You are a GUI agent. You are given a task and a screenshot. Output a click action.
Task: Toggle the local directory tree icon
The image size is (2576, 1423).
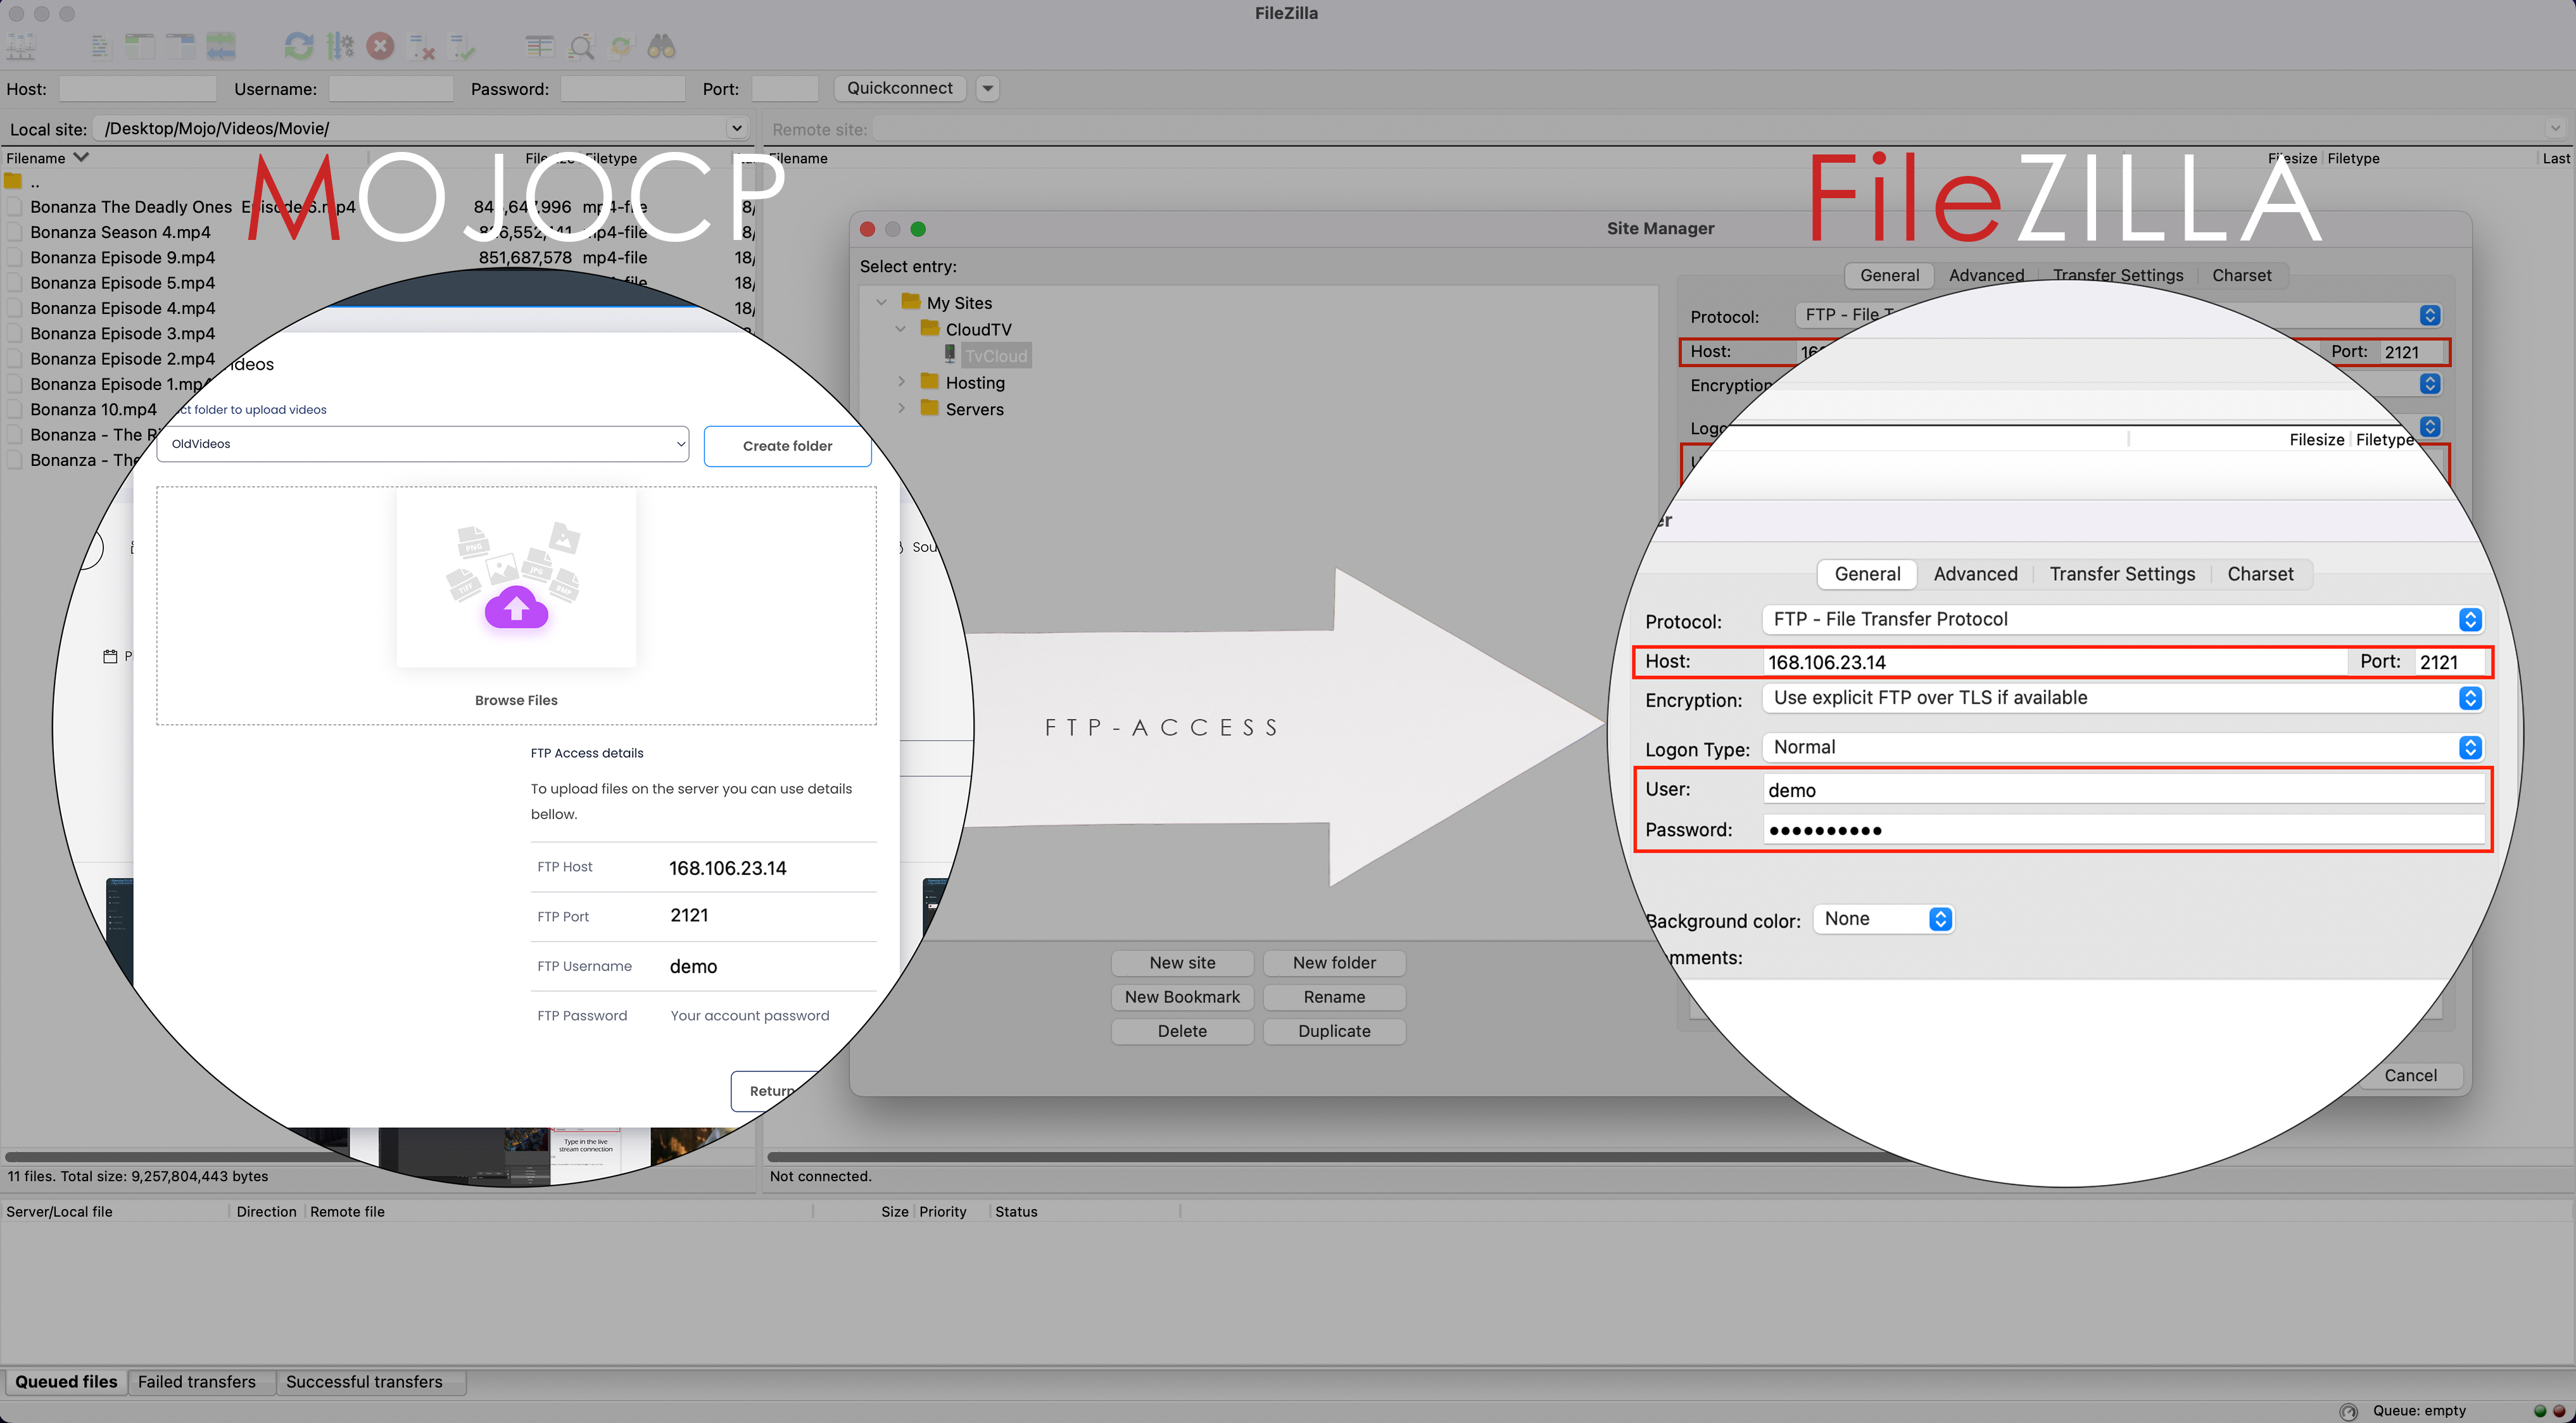point(140,46)
